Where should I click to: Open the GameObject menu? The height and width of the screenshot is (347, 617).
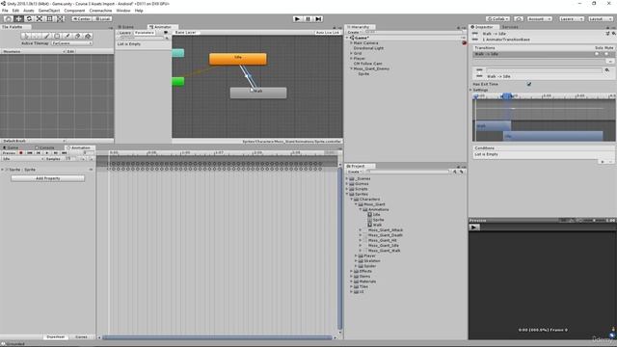49,11
